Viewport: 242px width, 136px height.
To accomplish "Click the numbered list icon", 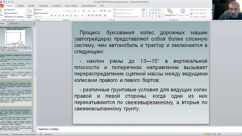I will [94, 11].
